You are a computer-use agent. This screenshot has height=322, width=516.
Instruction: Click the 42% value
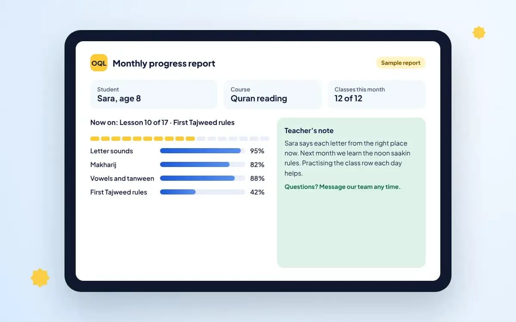257,192
